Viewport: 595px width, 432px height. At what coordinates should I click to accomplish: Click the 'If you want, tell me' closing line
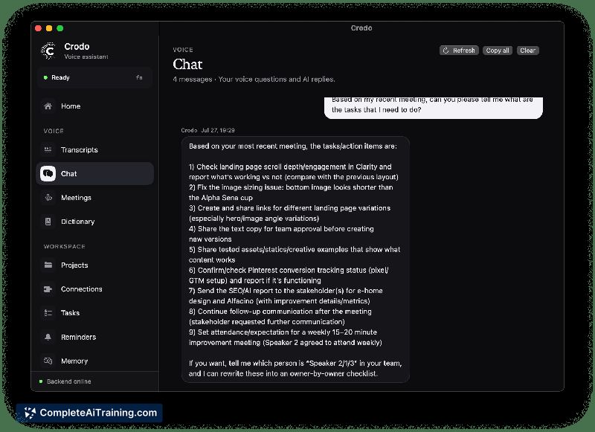(295, 368)
